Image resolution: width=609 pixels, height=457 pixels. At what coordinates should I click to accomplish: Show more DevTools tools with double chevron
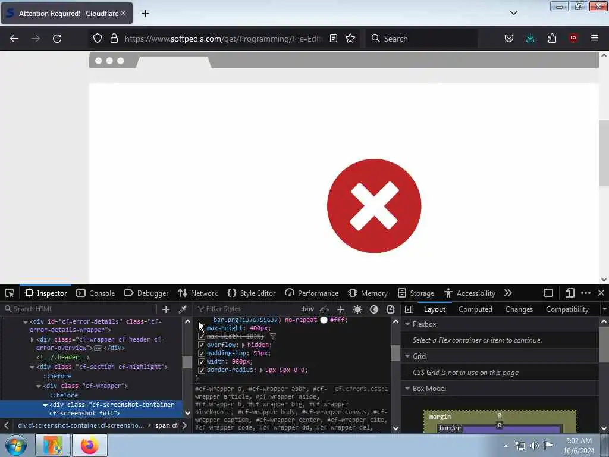click(508, 293)
